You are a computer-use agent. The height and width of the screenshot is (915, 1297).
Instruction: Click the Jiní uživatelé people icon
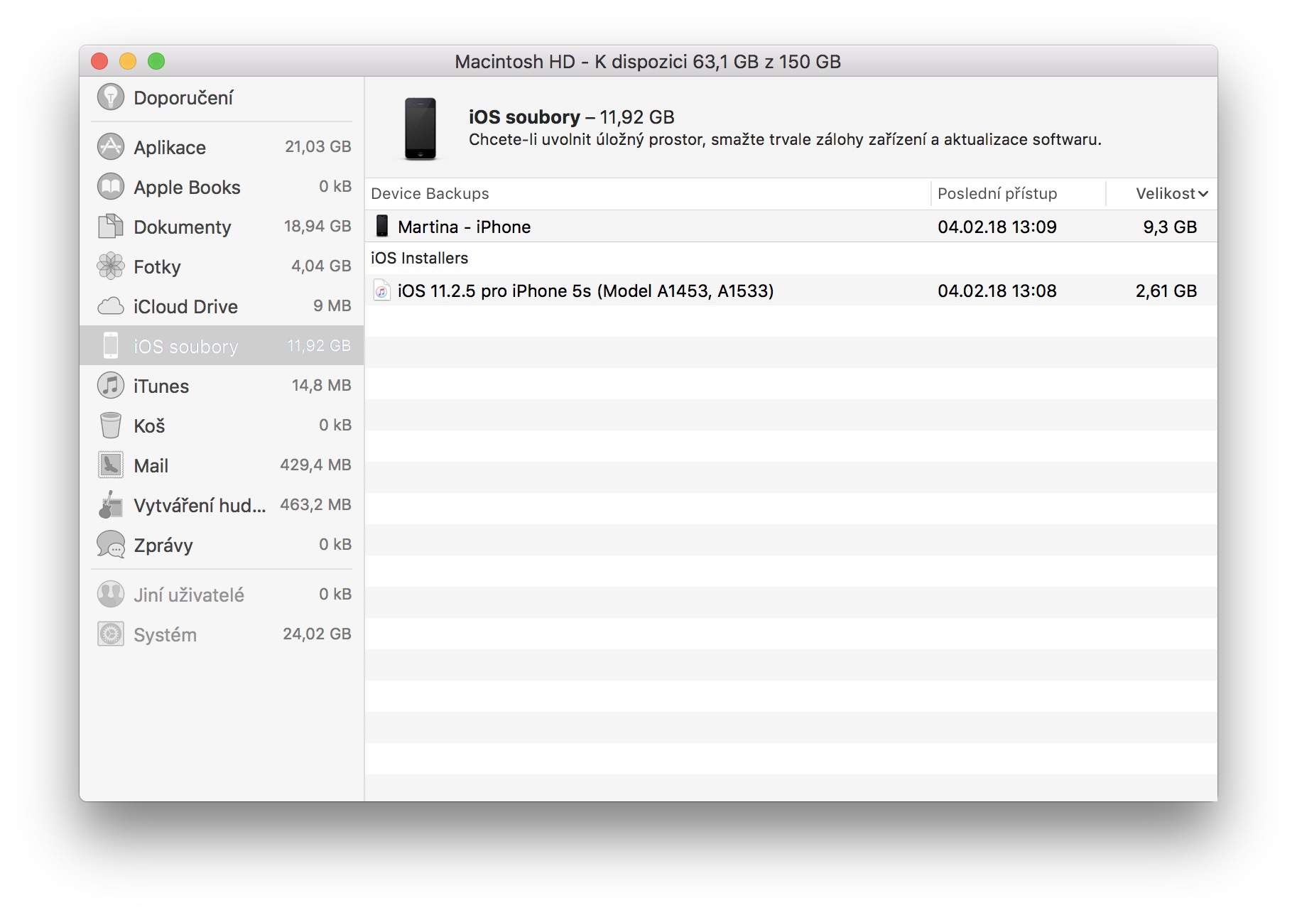(111, 594)
